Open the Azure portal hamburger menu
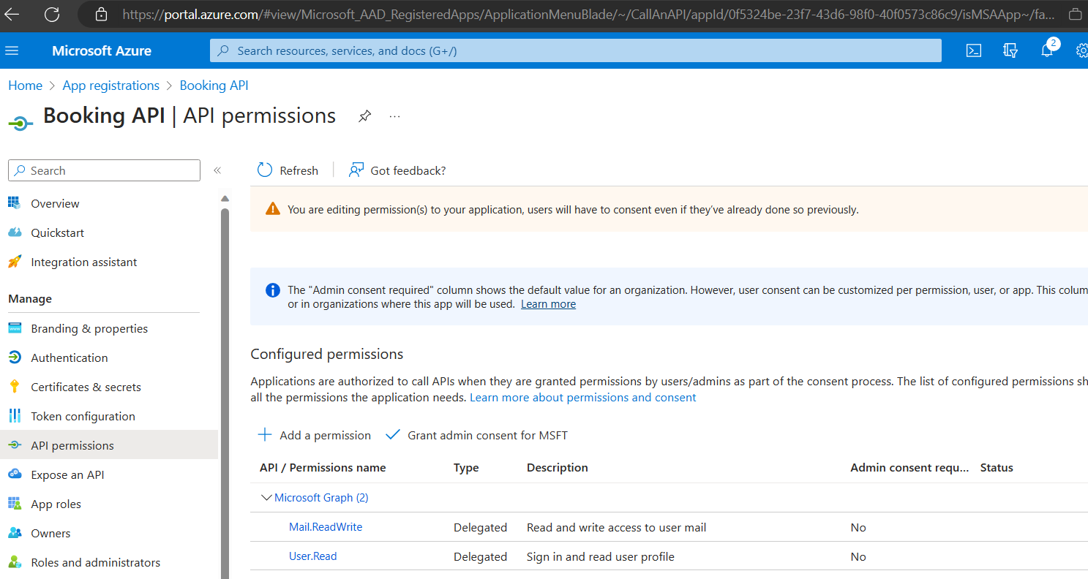 pos(12,50)
